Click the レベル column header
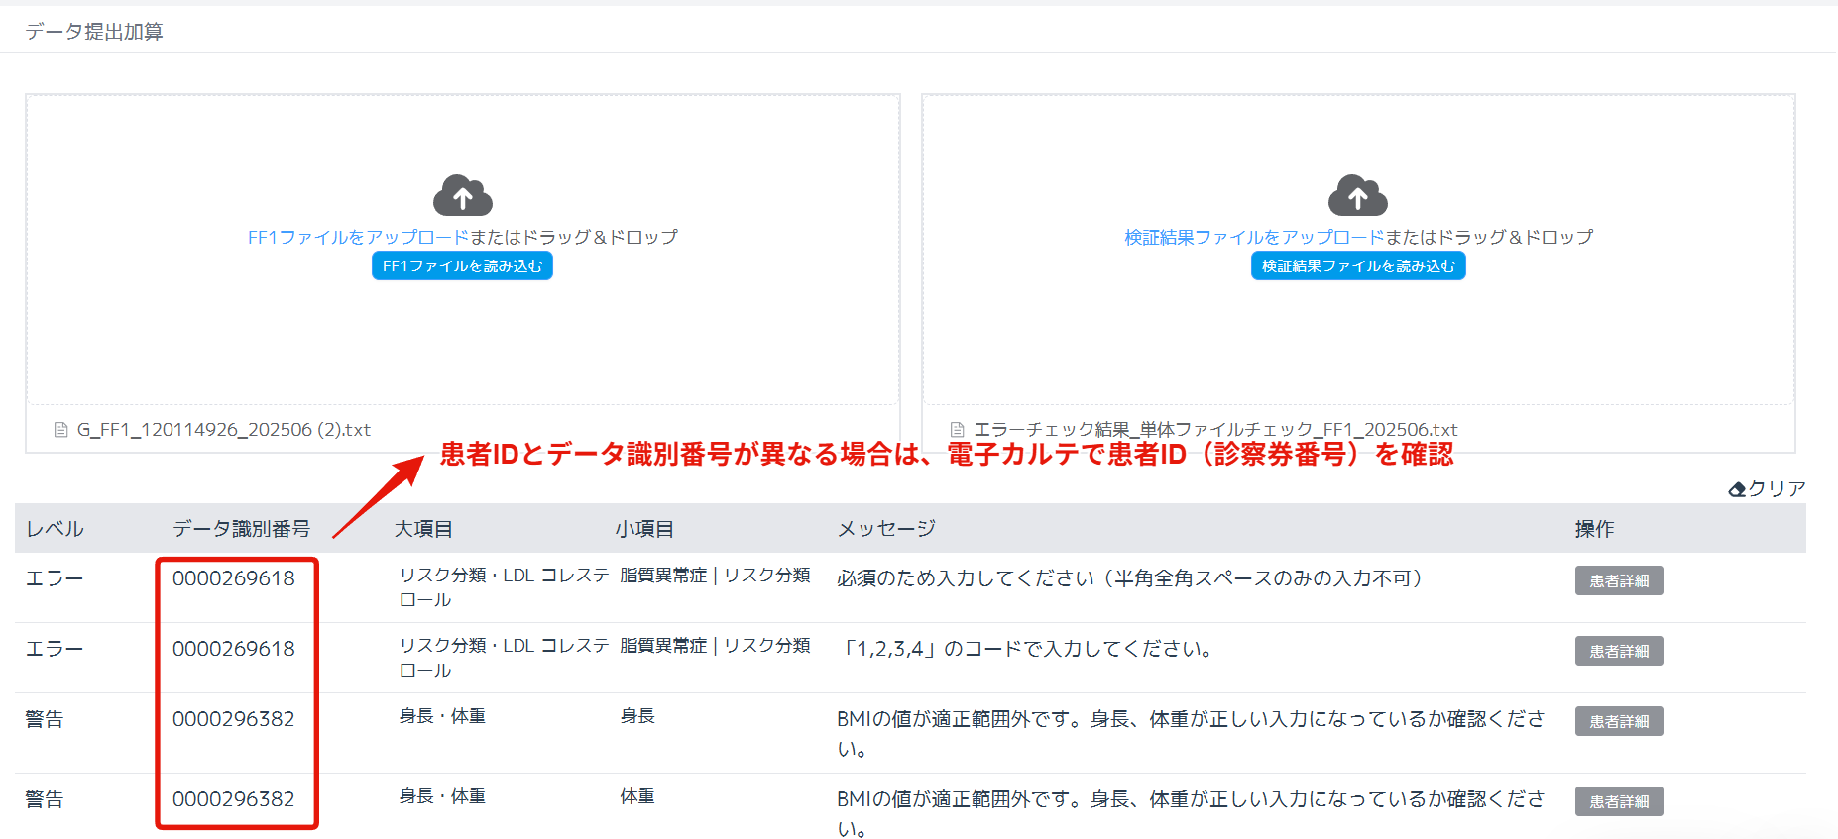 click(55, 529)
